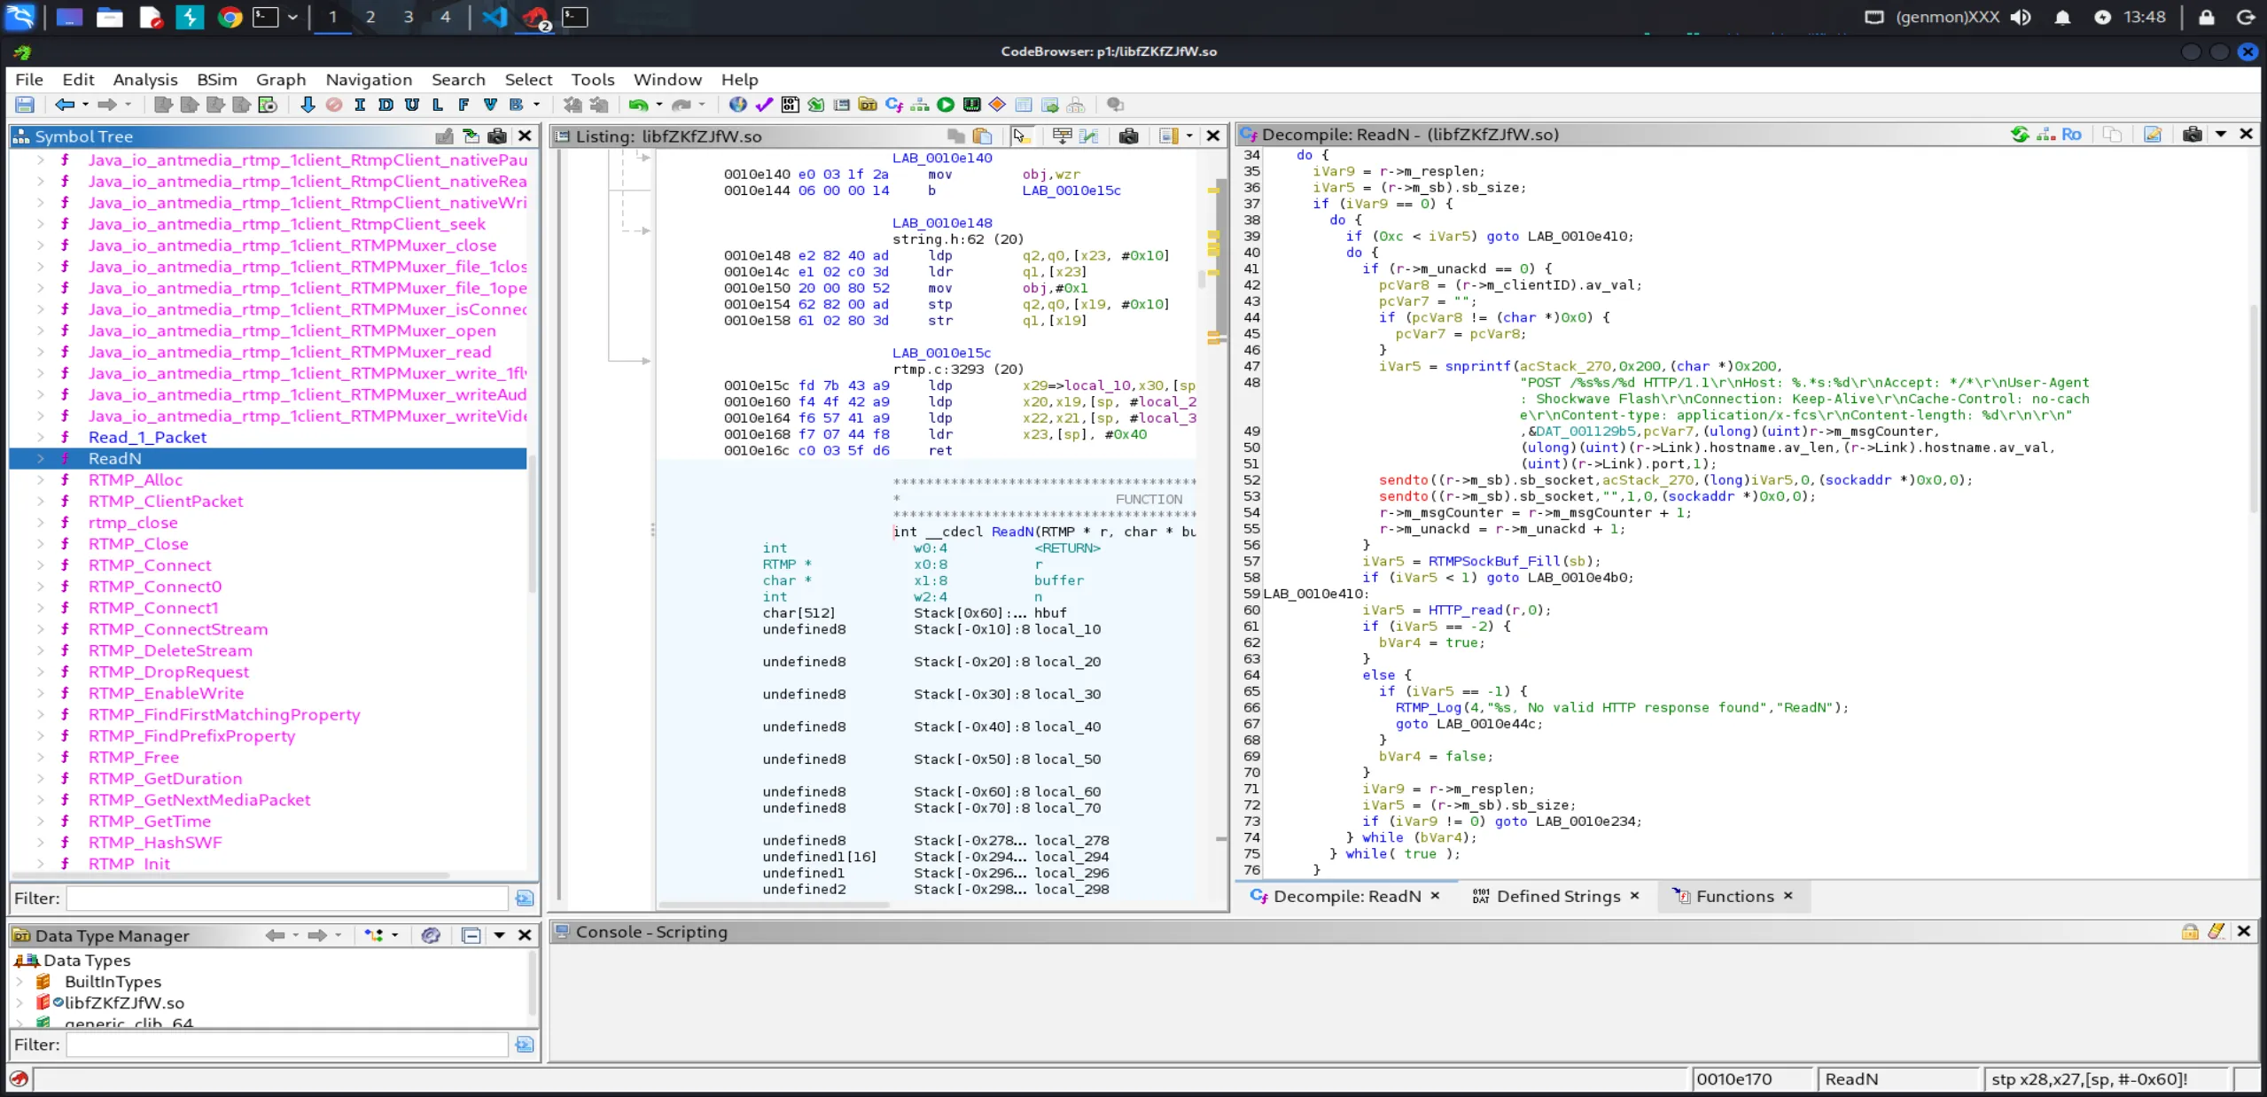Screen dimensions: 2267x1097
Task: Click the Create Function (F) toolbar icon
Action: 464,105
